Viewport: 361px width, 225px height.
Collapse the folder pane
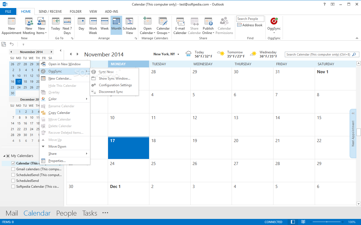[x=61, y=51]
